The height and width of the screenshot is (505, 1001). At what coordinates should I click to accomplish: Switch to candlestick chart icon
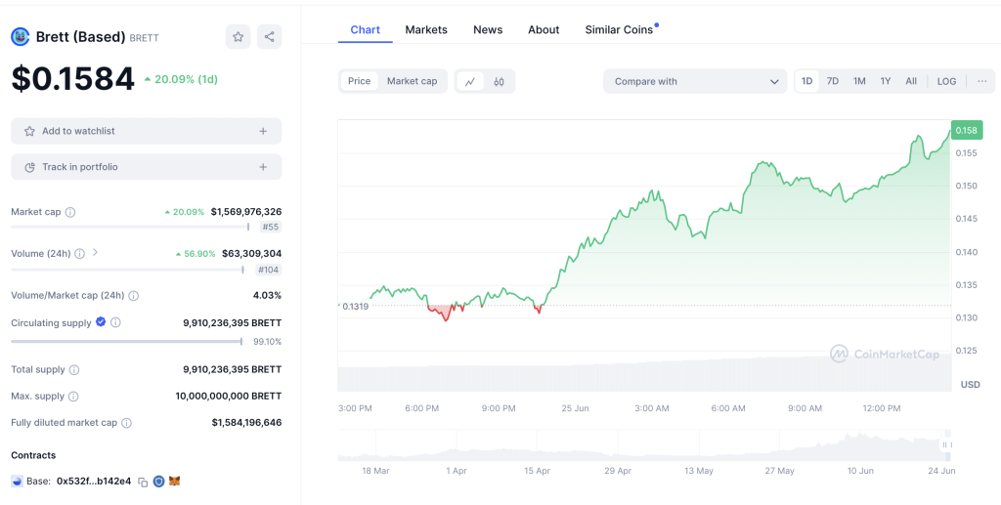[500, 82]
